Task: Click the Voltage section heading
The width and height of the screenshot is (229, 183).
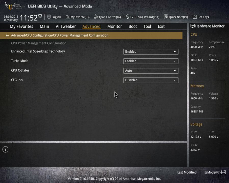Action: (196, 124)
